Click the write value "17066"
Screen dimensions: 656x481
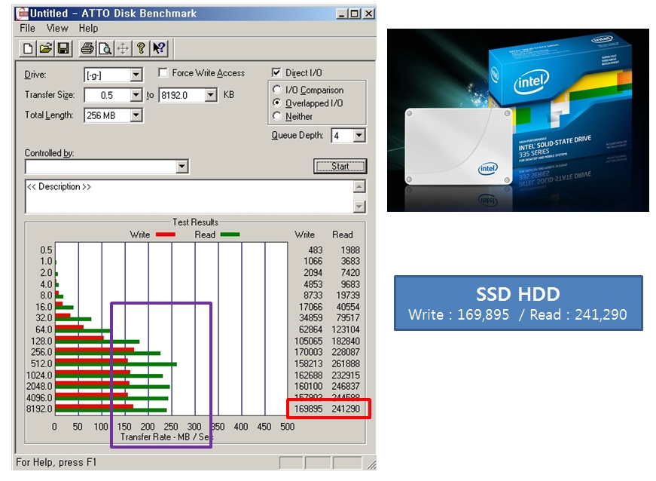point(311,307)
